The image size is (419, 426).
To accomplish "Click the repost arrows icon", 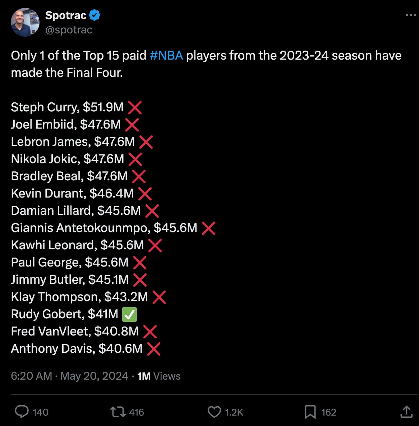I will 117,412.
